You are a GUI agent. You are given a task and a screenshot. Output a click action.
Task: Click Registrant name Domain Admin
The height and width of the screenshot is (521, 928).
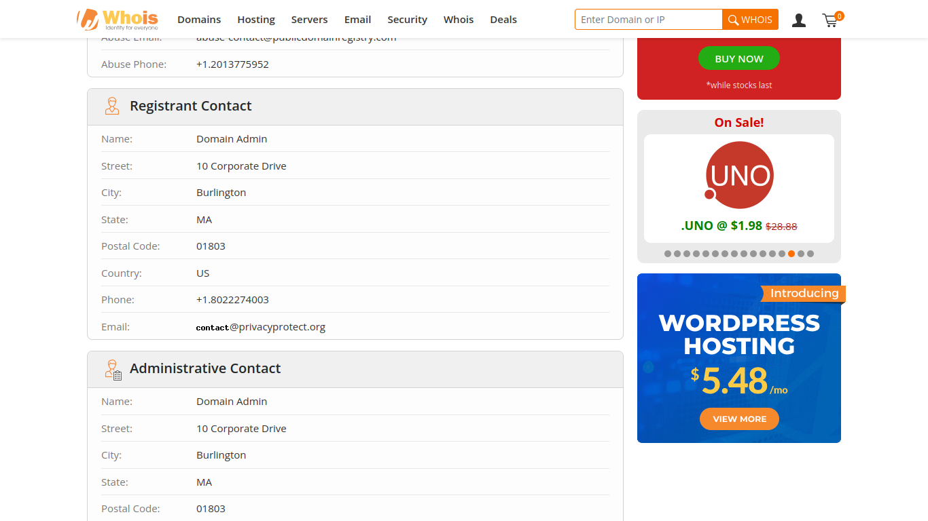click(232, 139)
